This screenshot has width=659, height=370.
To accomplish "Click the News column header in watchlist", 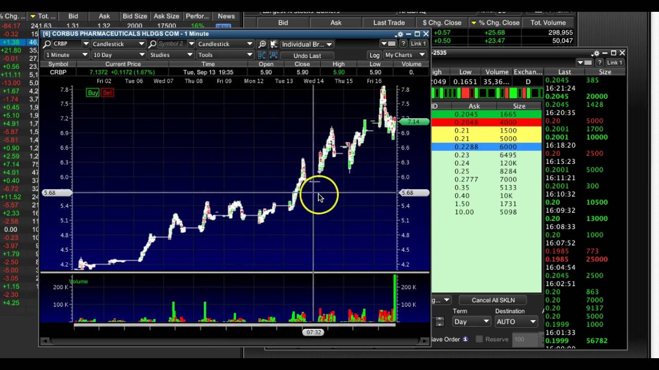I will [226, 16].
